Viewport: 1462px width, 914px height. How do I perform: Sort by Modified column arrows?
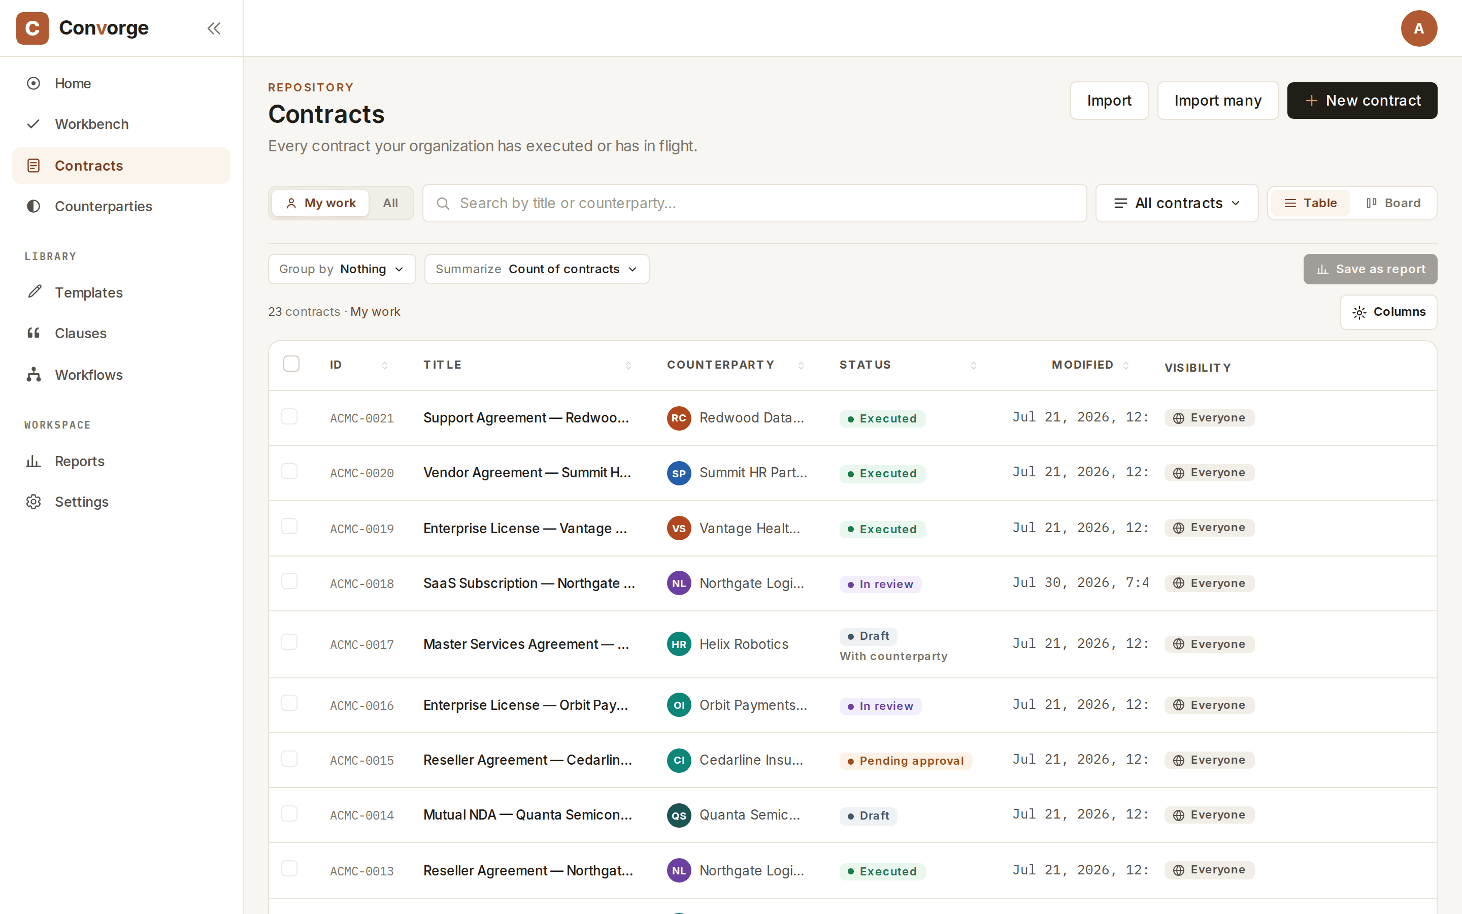click(x=1126, y=365)
